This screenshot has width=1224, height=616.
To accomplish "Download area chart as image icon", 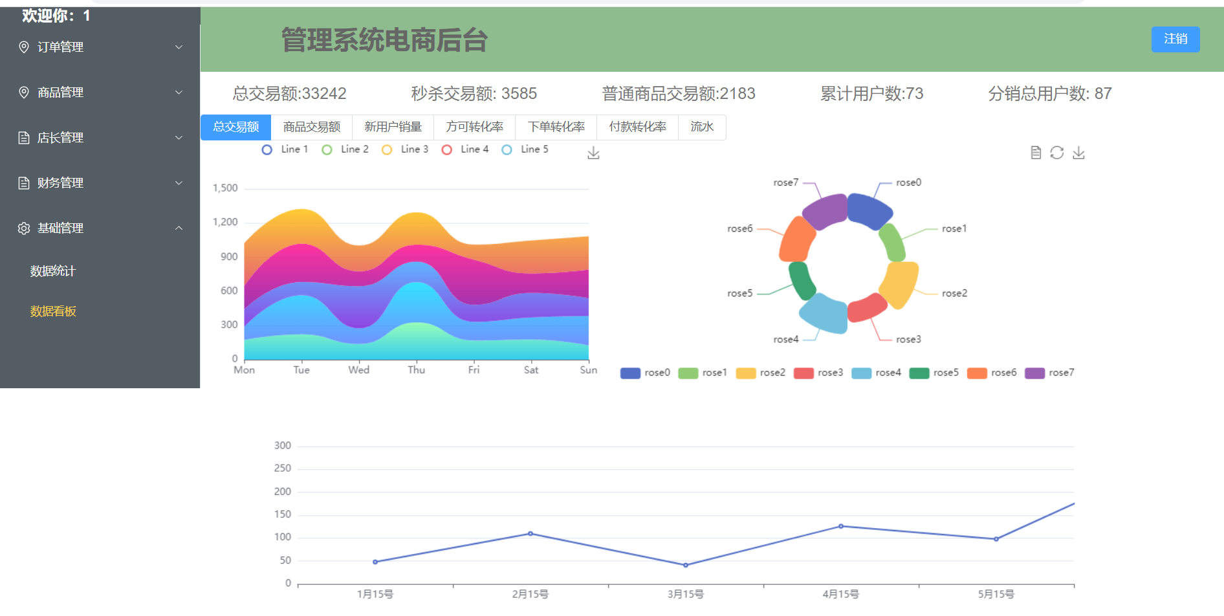I will [593, 153].
